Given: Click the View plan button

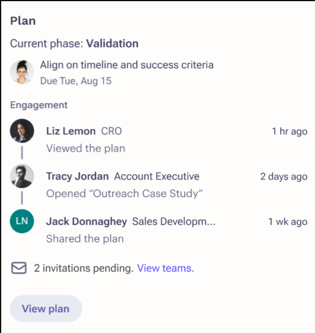Looking at the screenshot, I should pyautogui.click(x=46, y=309).
